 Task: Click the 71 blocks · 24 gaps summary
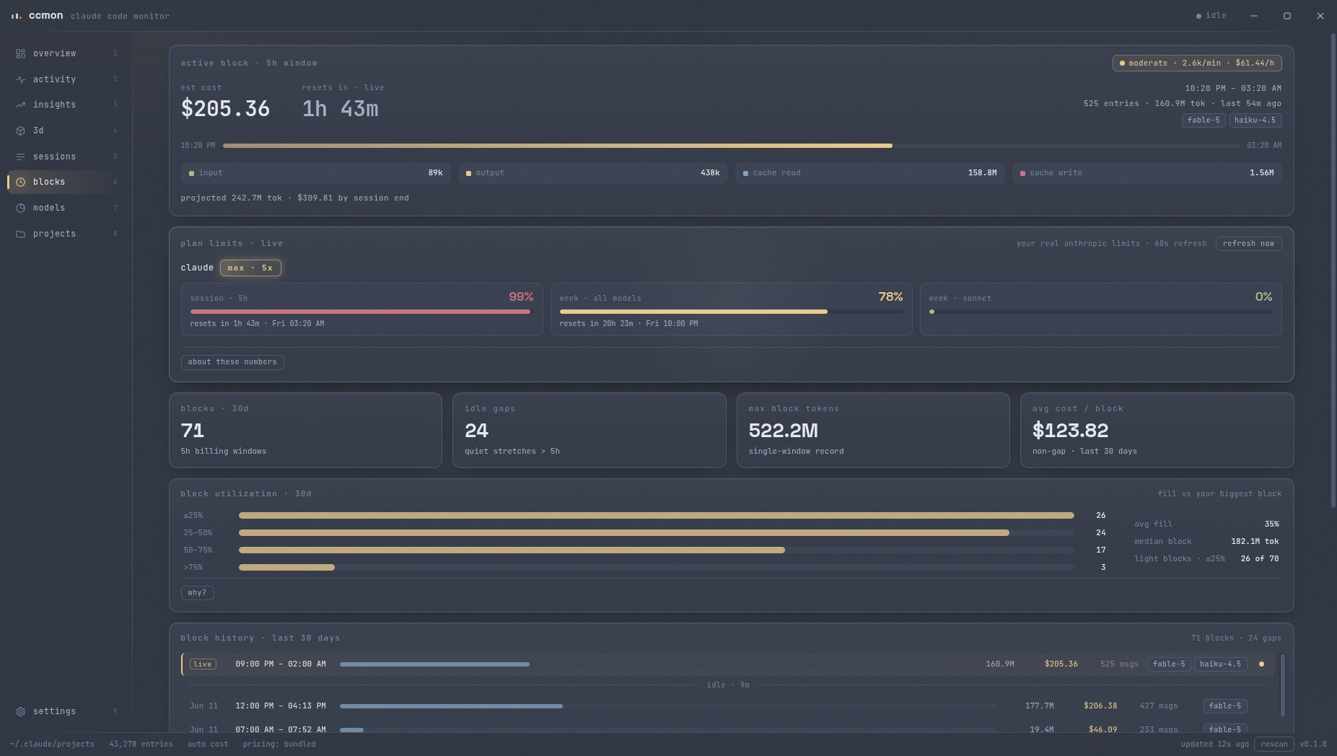coord(1236,638)
